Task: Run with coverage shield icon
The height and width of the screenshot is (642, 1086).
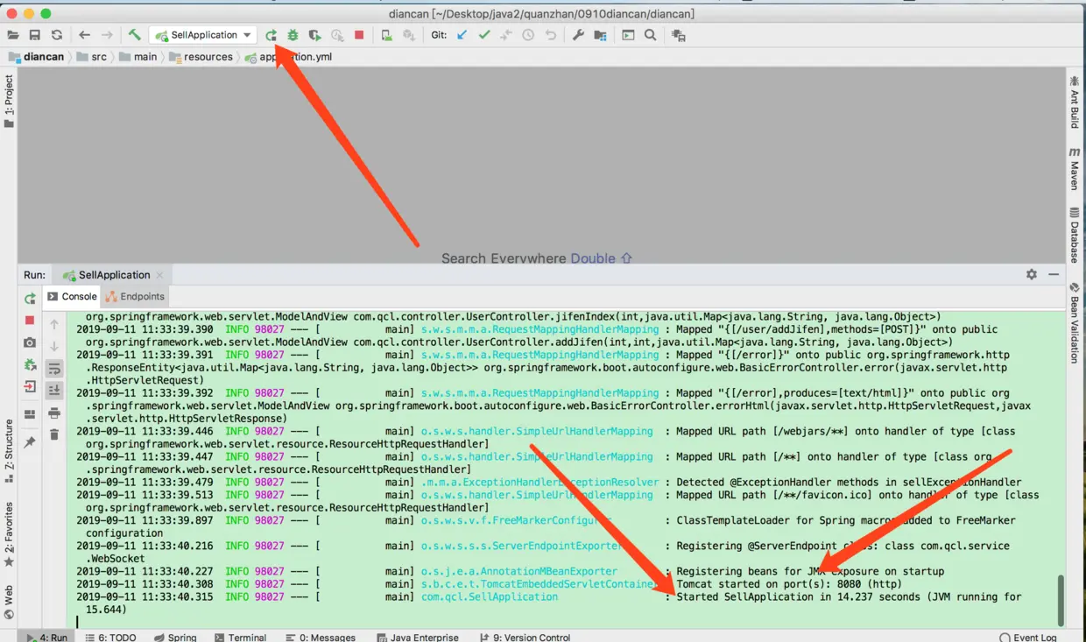Action: click(x=315, y=35)
